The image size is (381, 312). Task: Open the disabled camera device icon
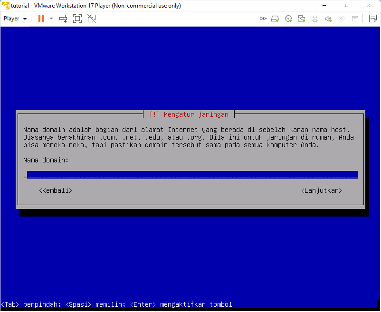click(x=342, y=19)
